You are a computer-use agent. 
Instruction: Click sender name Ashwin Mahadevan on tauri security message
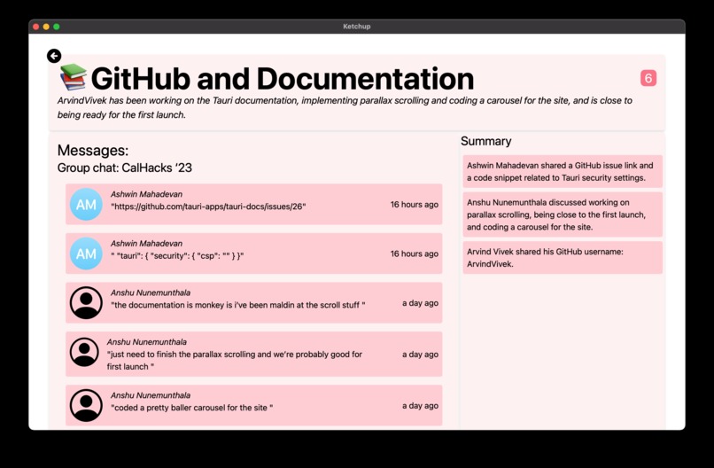click(x=147, y=244)
